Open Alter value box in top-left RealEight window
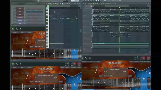161x90 pixels. [27, 38]
